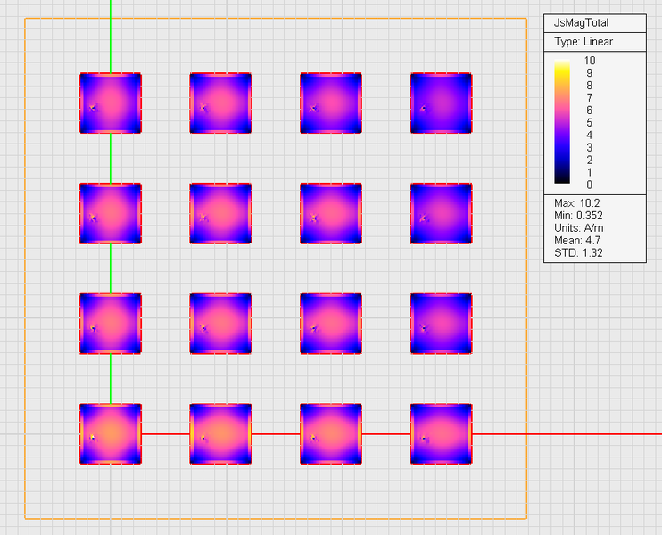Click the feed point on the bottom-right patch

tap(424, 439)
